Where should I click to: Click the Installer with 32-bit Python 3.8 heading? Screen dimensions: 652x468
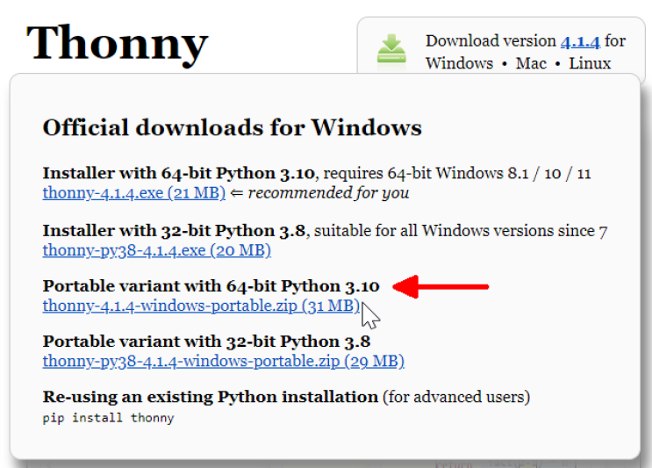tap(174, 231)
